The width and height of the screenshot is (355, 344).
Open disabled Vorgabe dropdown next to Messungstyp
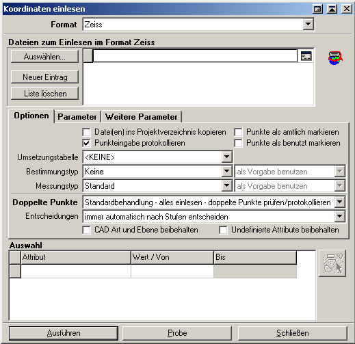coord(339,185)
